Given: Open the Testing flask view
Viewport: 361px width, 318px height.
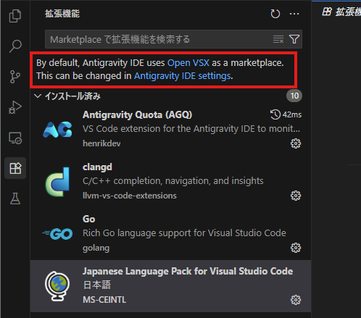Looking at the screenshot, I should pyautogui.click(x=15, y=198).
